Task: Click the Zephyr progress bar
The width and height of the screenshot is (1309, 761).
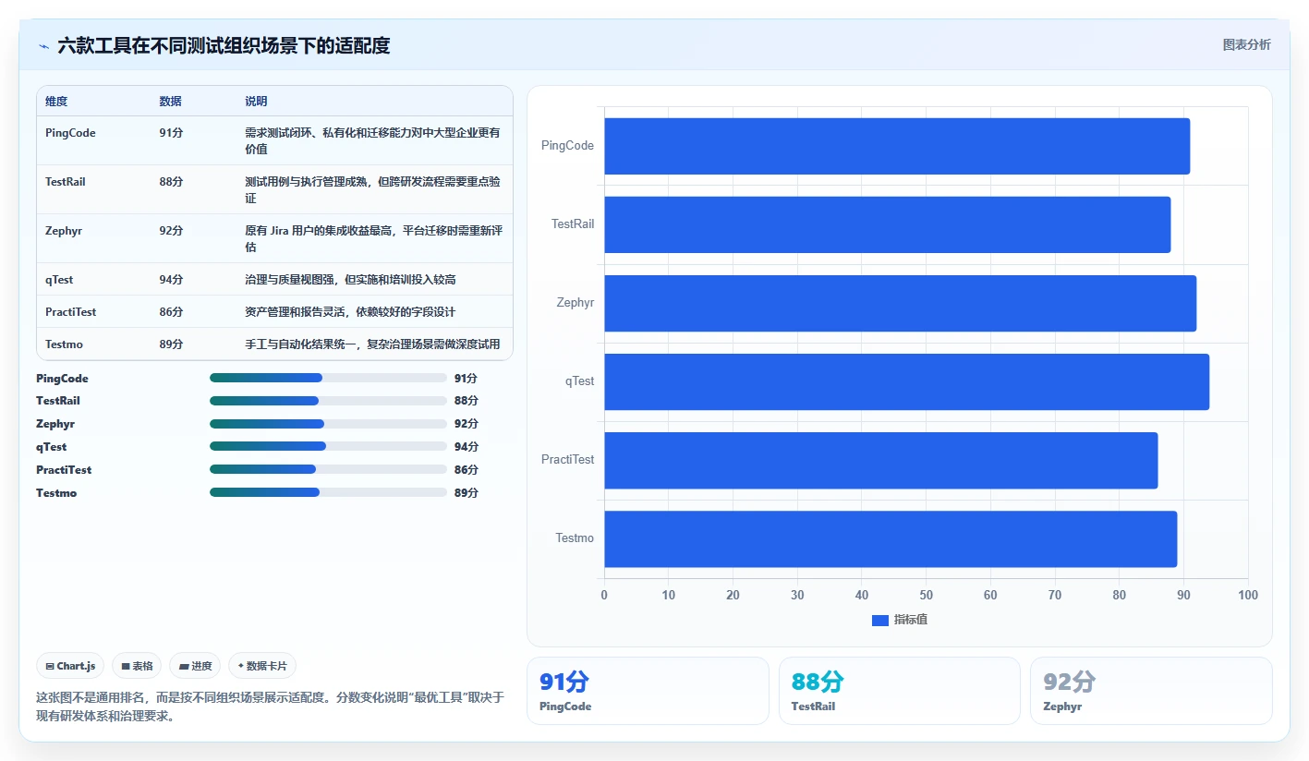Action: (328, 424)
